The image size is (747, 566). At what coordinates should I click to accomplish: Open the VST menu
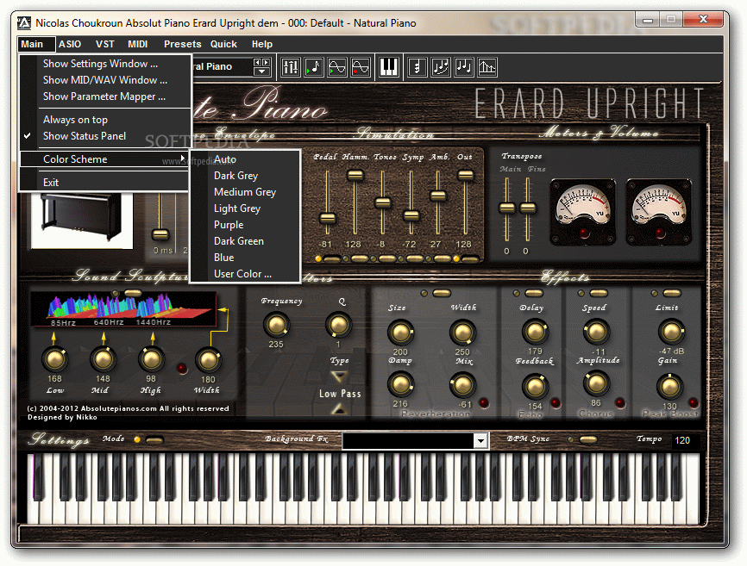(105, 44)
